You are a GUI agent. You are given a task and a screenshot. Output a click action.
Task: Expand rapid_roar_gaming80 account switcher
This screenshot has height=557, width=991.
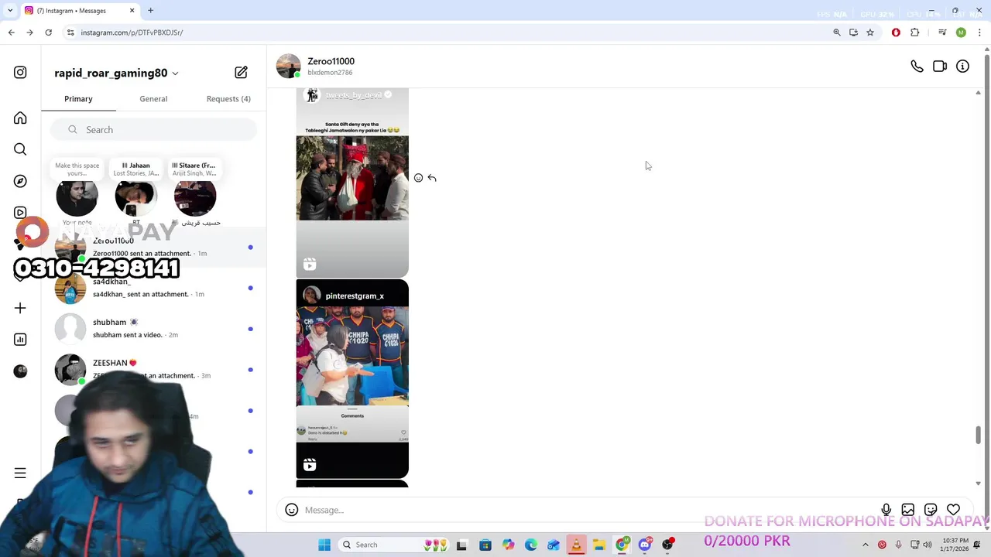pos(116,73)
